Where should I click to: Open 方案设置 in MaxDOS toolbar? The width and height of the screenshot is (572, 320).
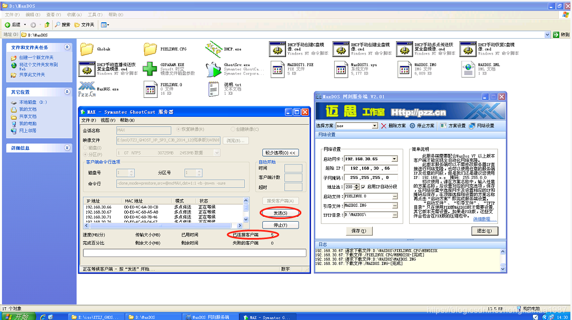453,125
